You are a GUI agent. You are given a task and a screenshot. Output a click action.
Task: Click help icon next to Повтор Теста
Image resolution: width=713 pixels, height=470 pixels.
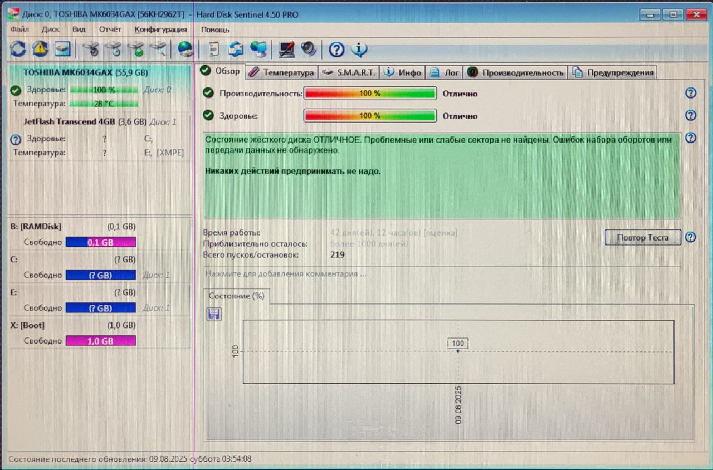pyautogui.click(x=691, y=237)
